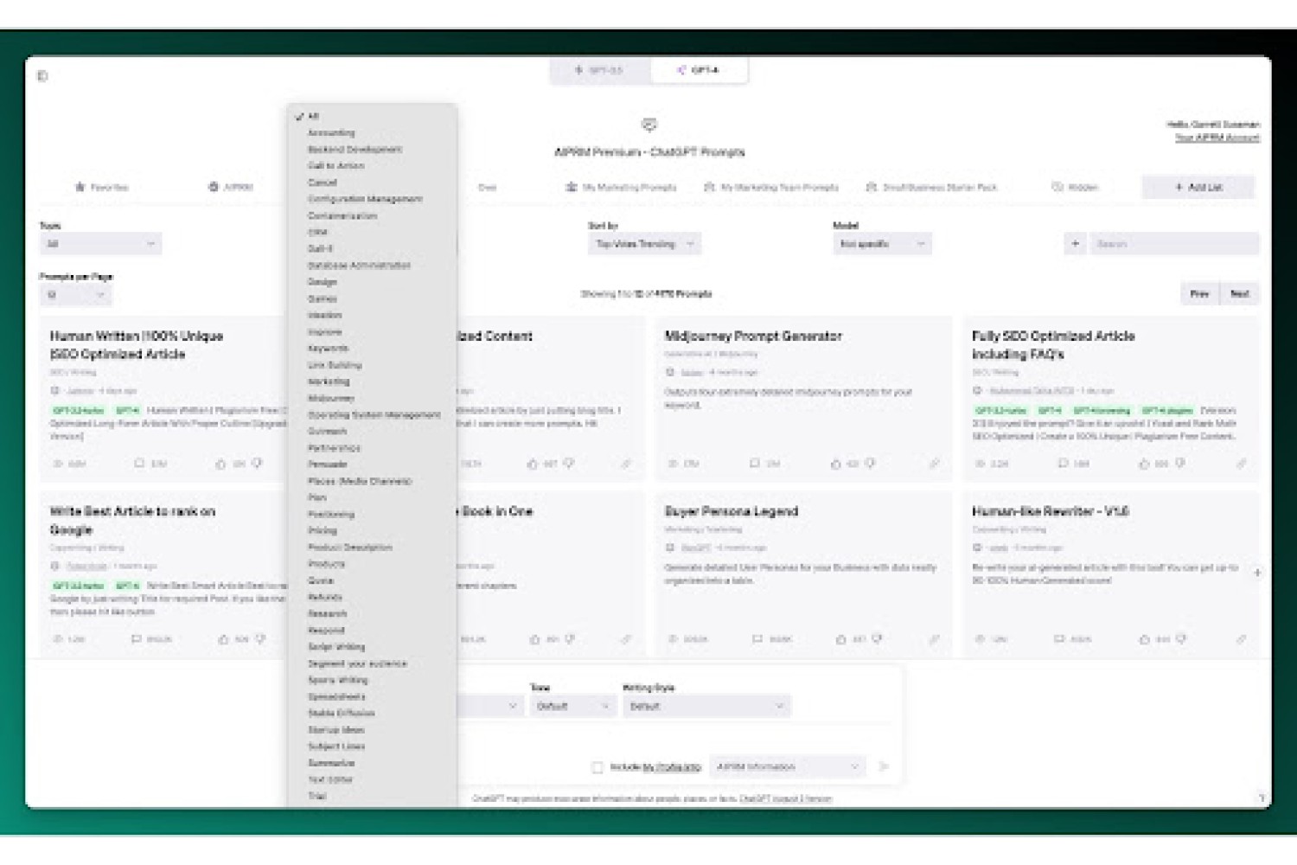Click the Add List button
1297x865 pixels.
pyautogui.click(x=1198, y=187)
